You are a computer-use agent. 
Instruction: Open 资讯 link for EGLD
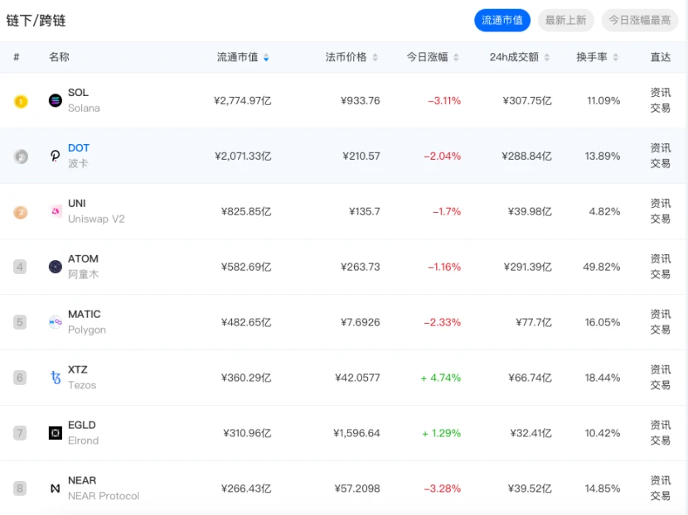click(661, 425)
